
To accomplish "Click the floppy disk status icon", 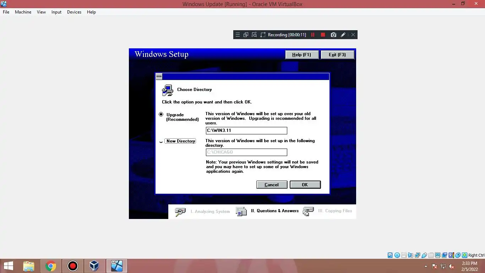I will click(404, 255).
